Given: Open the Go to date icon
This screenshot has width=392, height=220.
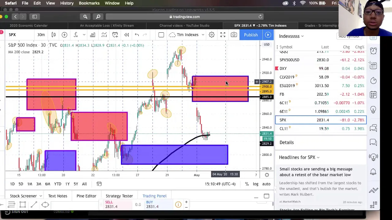Looking at the screenshot, I should 99,184.
